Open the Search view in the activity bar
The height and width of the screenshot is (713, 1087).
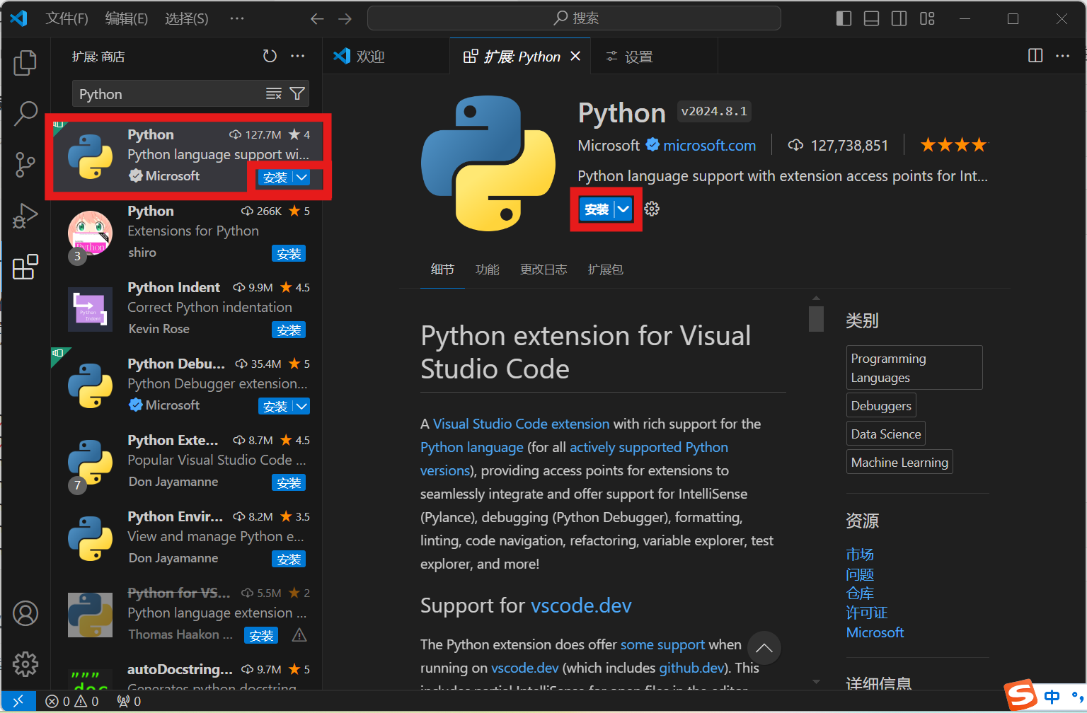(25, 113)
